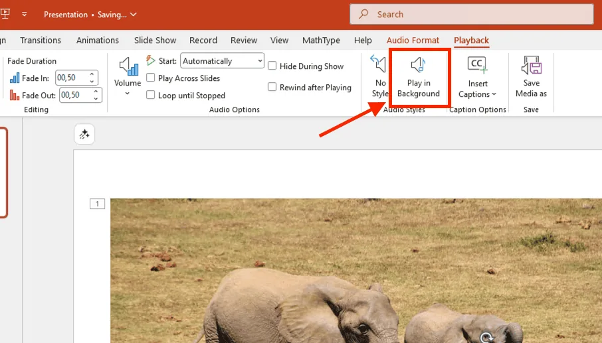Open Insert Captions CC icon
Viewport: 602px width, 343px height.
point(477,66)
